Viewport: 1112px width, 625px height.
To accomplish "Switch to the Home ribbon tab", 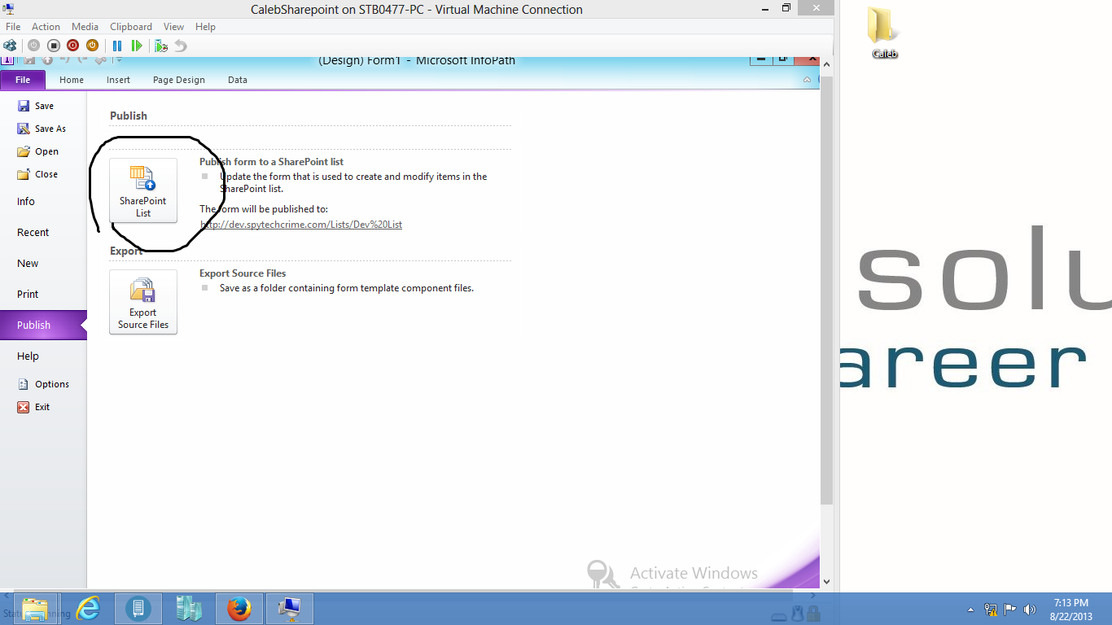I will click(x=72, y=80).
